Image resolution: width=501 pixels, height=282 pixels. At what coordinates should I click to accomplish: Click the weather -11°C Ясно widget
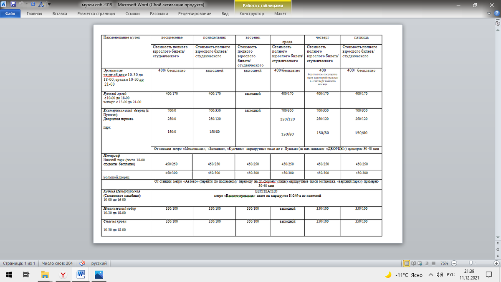click(x=403, y=275)
